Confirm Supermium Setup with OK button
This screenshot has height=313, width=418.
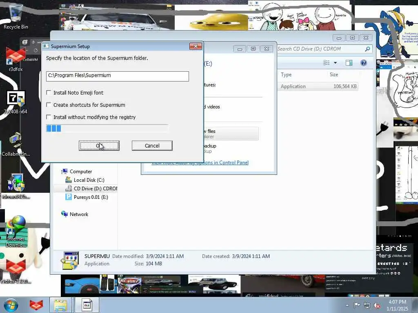click(99, 145)
